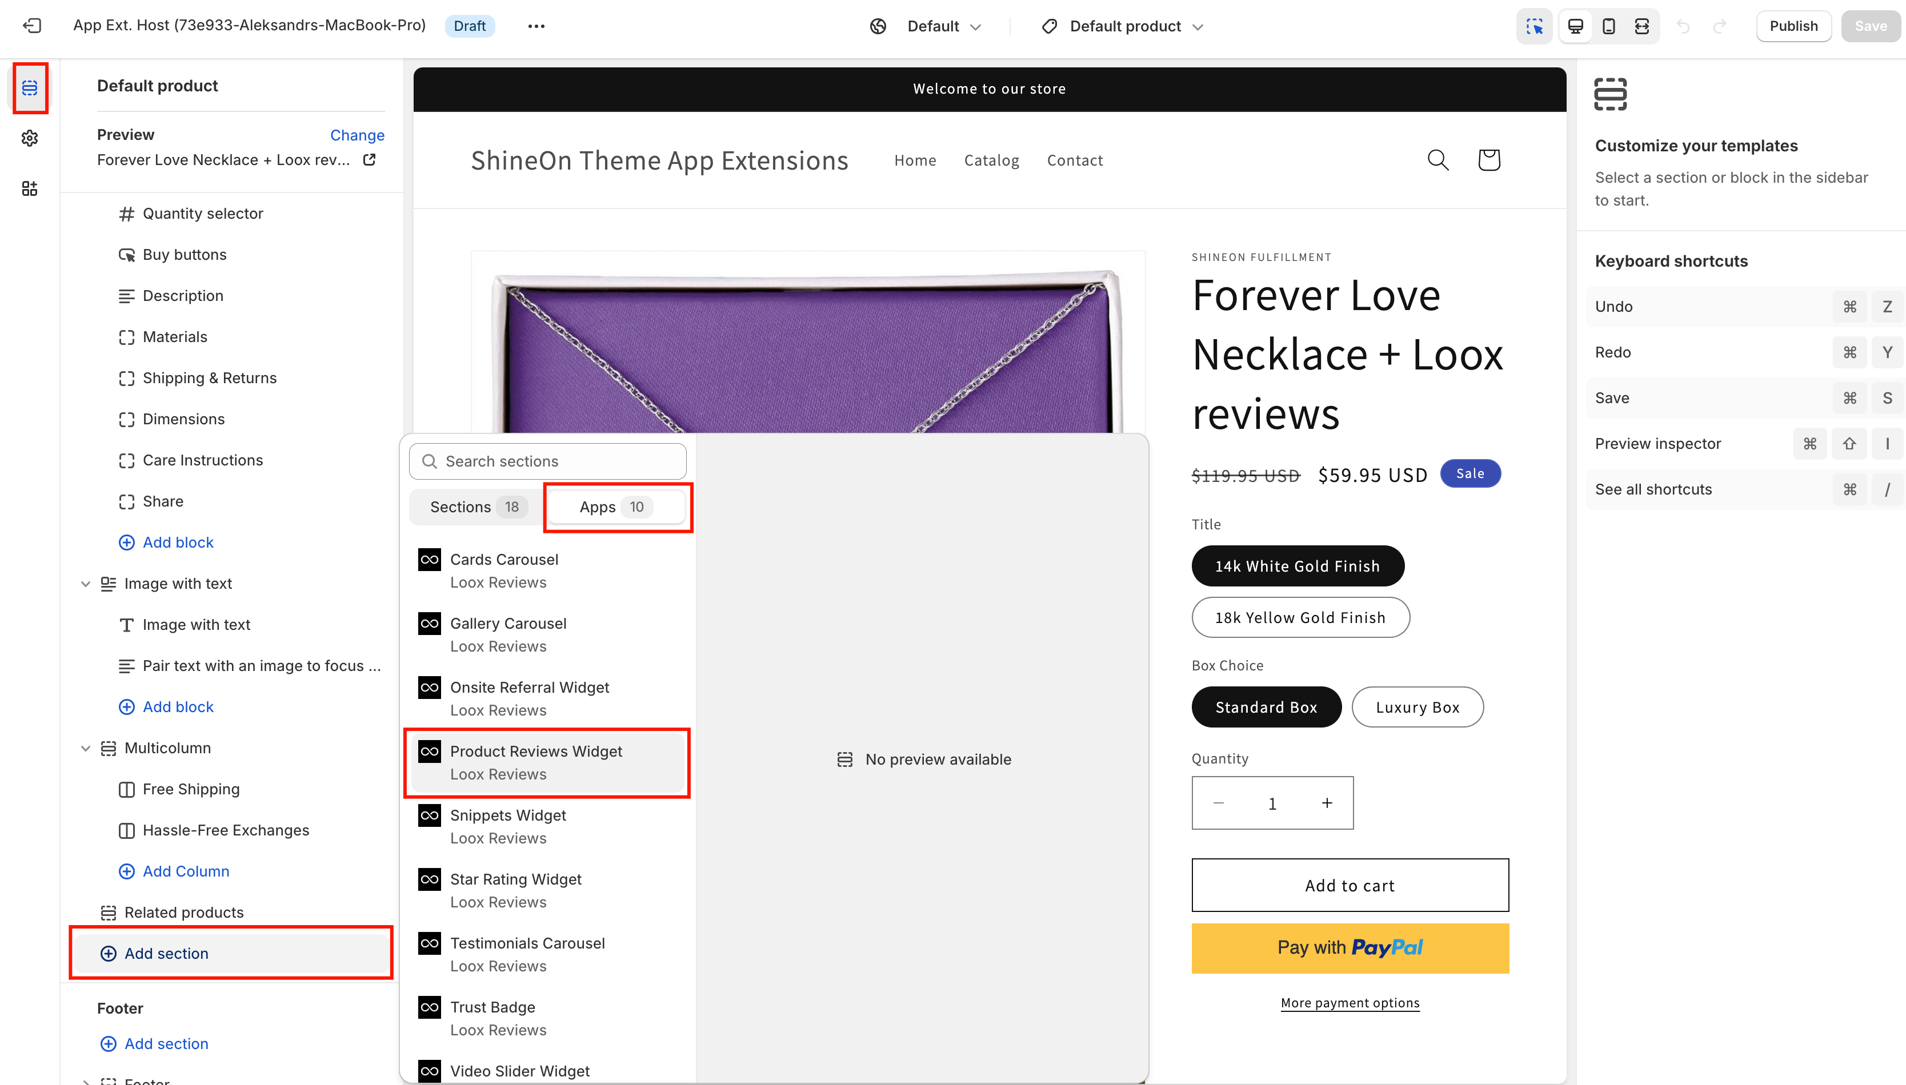Switch to the Apps 10 tab

click(616, 507)
